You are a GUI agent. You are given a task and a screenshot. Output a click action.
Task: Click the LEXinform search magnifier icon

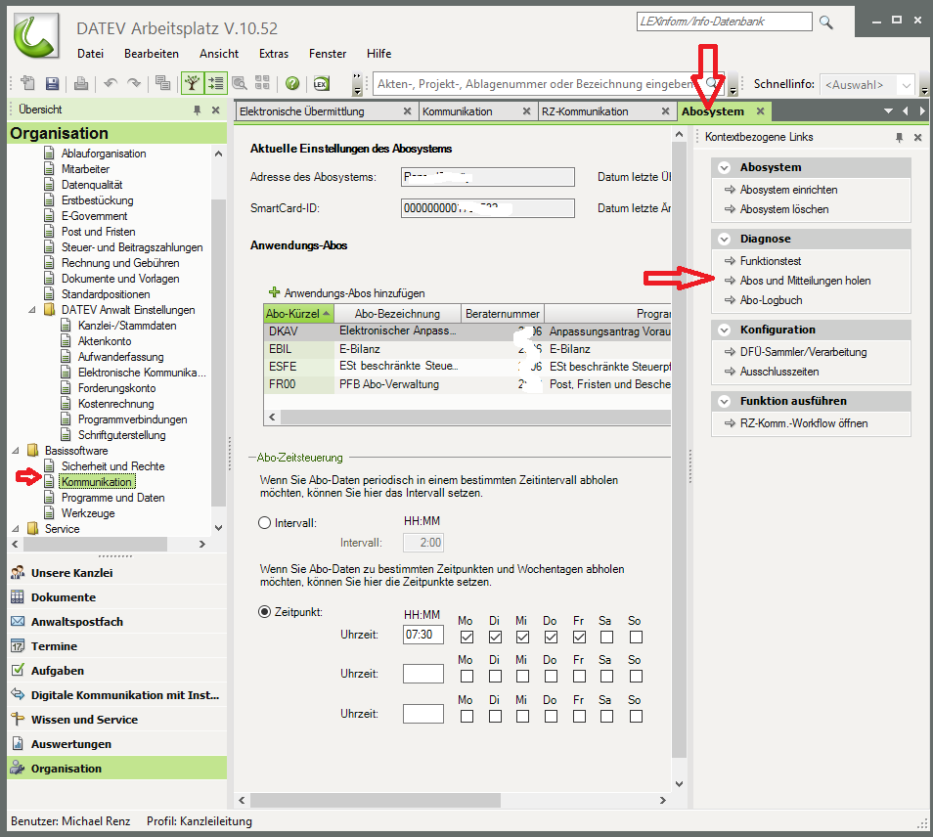coord(826,22)
